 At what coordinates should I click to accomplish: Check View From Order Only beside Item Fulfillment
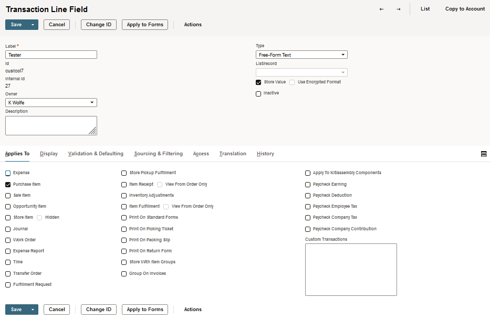pyautogui.click(x=166, y=207)
